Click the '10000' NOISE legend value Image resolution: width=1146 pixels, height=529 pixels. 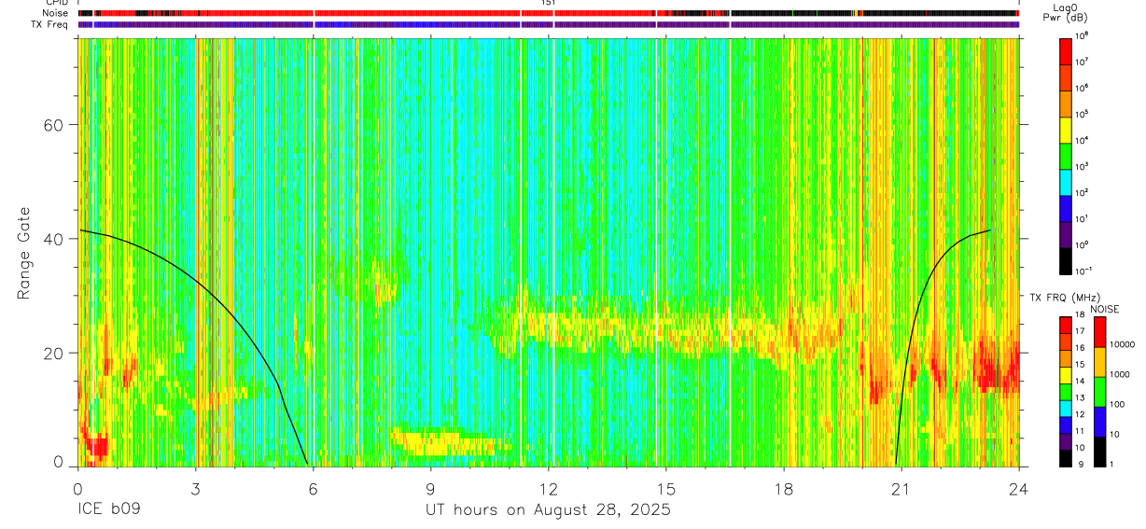click(1122, 344)
